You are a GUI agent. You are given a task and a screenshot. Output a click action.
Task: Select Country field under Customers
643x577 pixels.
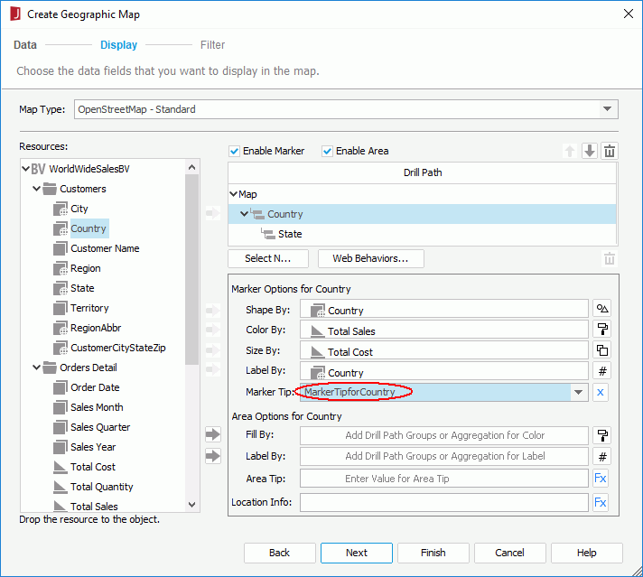[89, 228]
